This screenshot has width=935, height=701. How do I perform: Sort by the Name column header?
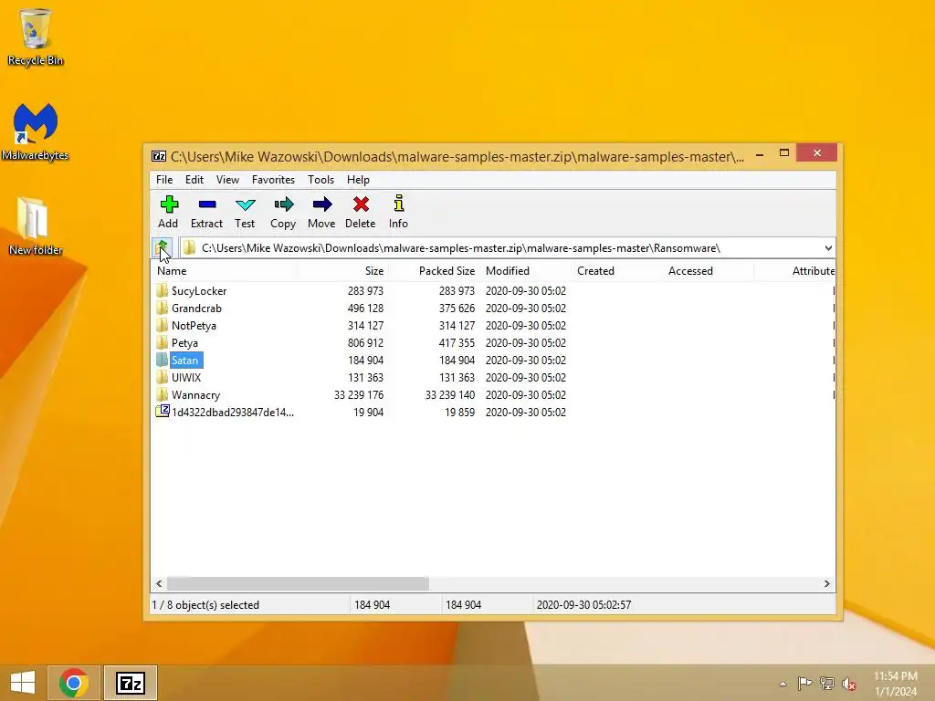click(225, 270)
